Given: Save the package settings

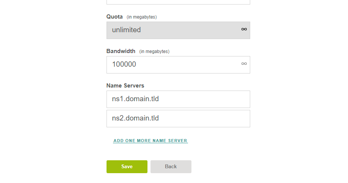Looking at the screenshot, I should click(127, 167).
